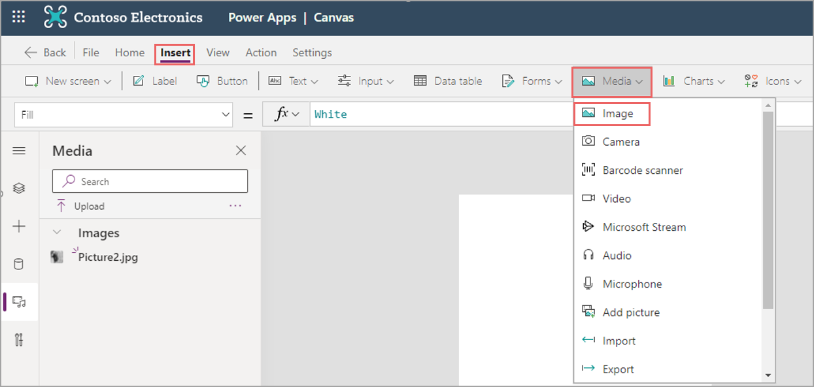This screenshot has height=387, width=814.
Task: Toggle the hamburger menu in left rail
Action: (x=19, y=151)
